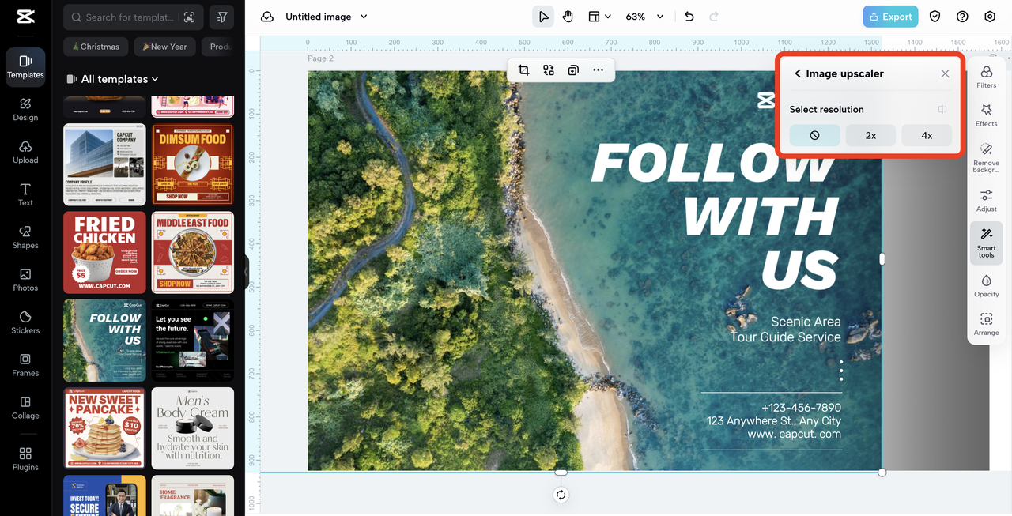Click the duplicate icon in floating toolbar

coord(573,70)
